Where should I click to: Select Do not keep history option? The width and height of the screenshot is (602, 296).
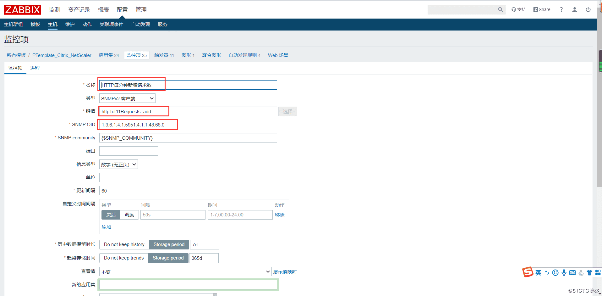click(x=124, y=244)
